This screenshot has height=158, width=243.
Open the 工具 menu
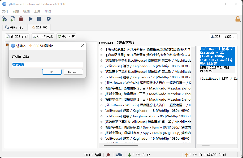click(x=37, y=11)
